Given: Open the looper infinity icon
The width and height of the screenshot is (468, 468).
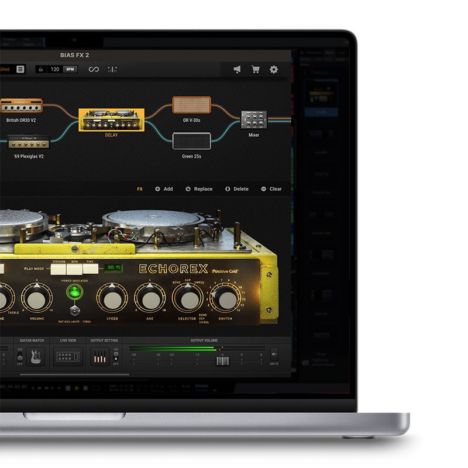Looking at the screenshot, I should click(94, 69).
